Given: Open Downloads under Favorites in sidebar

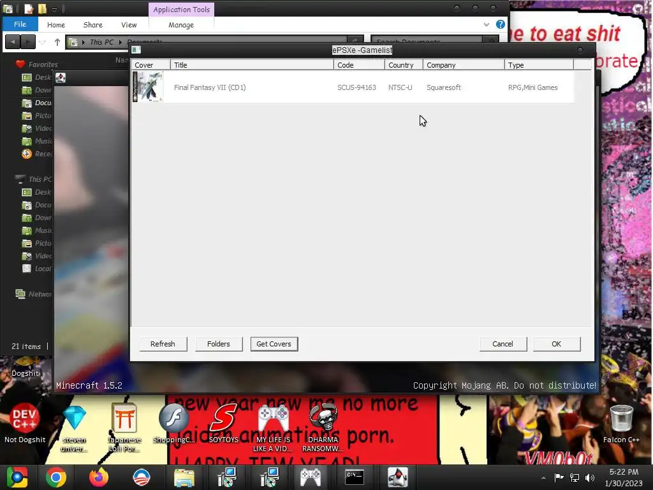Looking at the screenshot, I should pyautogui.click(x=36, y=90).
